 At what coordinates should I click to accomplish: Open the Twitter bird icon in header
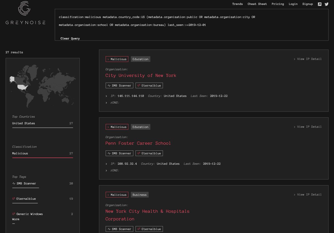326,4
